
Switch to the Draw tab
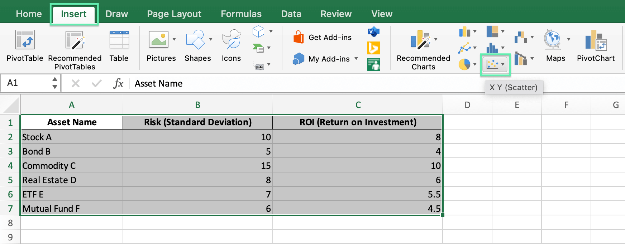pyautogui.click(x=117, y=14)
